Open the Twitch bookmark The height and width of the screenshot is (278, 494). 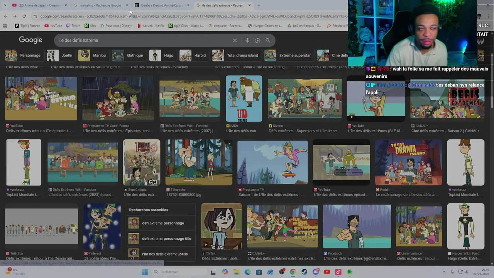tap(73, 26)
